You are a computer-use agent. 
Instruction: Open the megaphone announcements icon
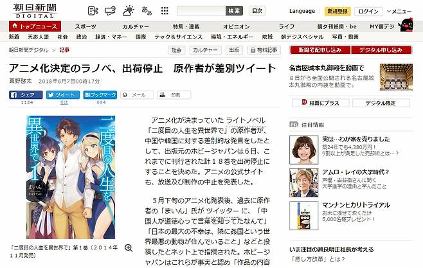[x=110, y=11]
